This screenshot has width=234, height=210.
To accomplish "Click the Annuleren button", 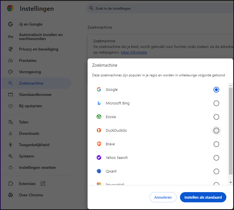I will (x=163, y=197).
